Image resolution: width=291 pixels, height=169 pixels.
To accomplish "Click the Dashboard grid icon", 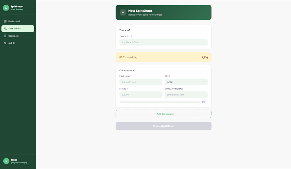I will pos(5,21).
